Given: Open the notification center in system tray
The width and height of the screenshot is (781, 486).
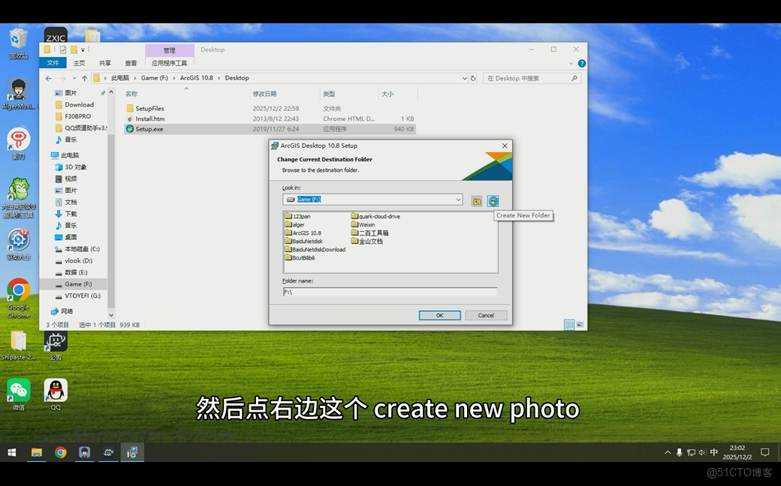Looking at the screenshot, I should 764,453.
